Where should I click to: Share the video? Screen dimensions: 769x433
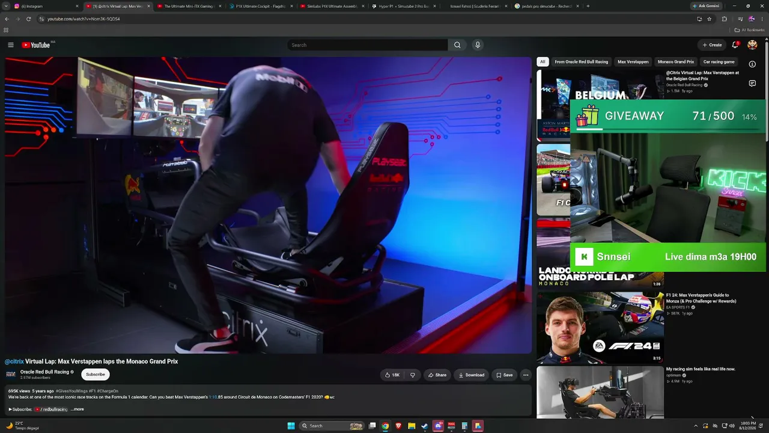[x=437, y=375]
